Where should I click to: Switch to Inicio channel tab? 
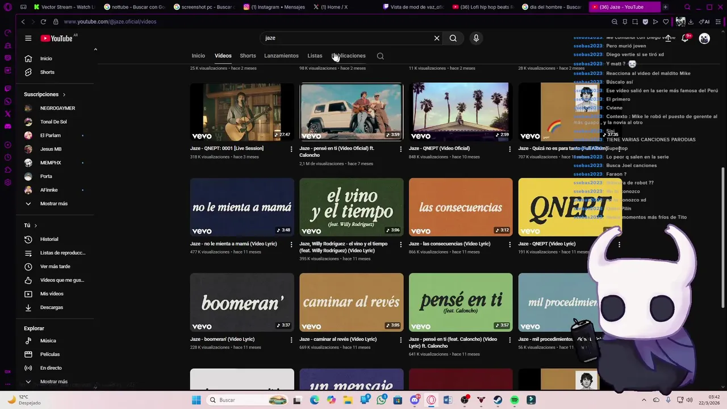tap(198, 56)
